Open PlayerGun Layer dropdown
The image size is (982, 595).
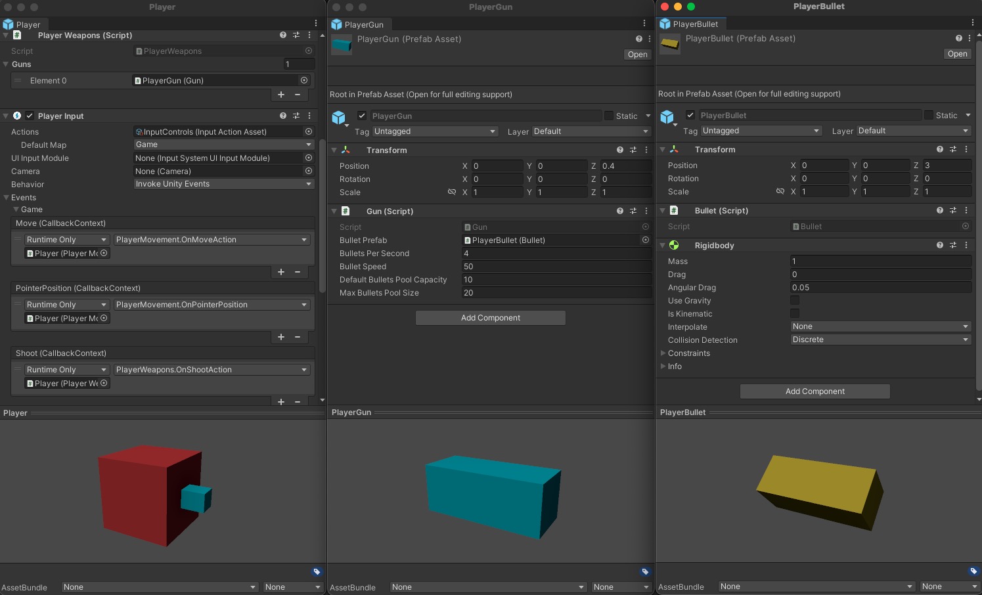(x=591, y=131)
